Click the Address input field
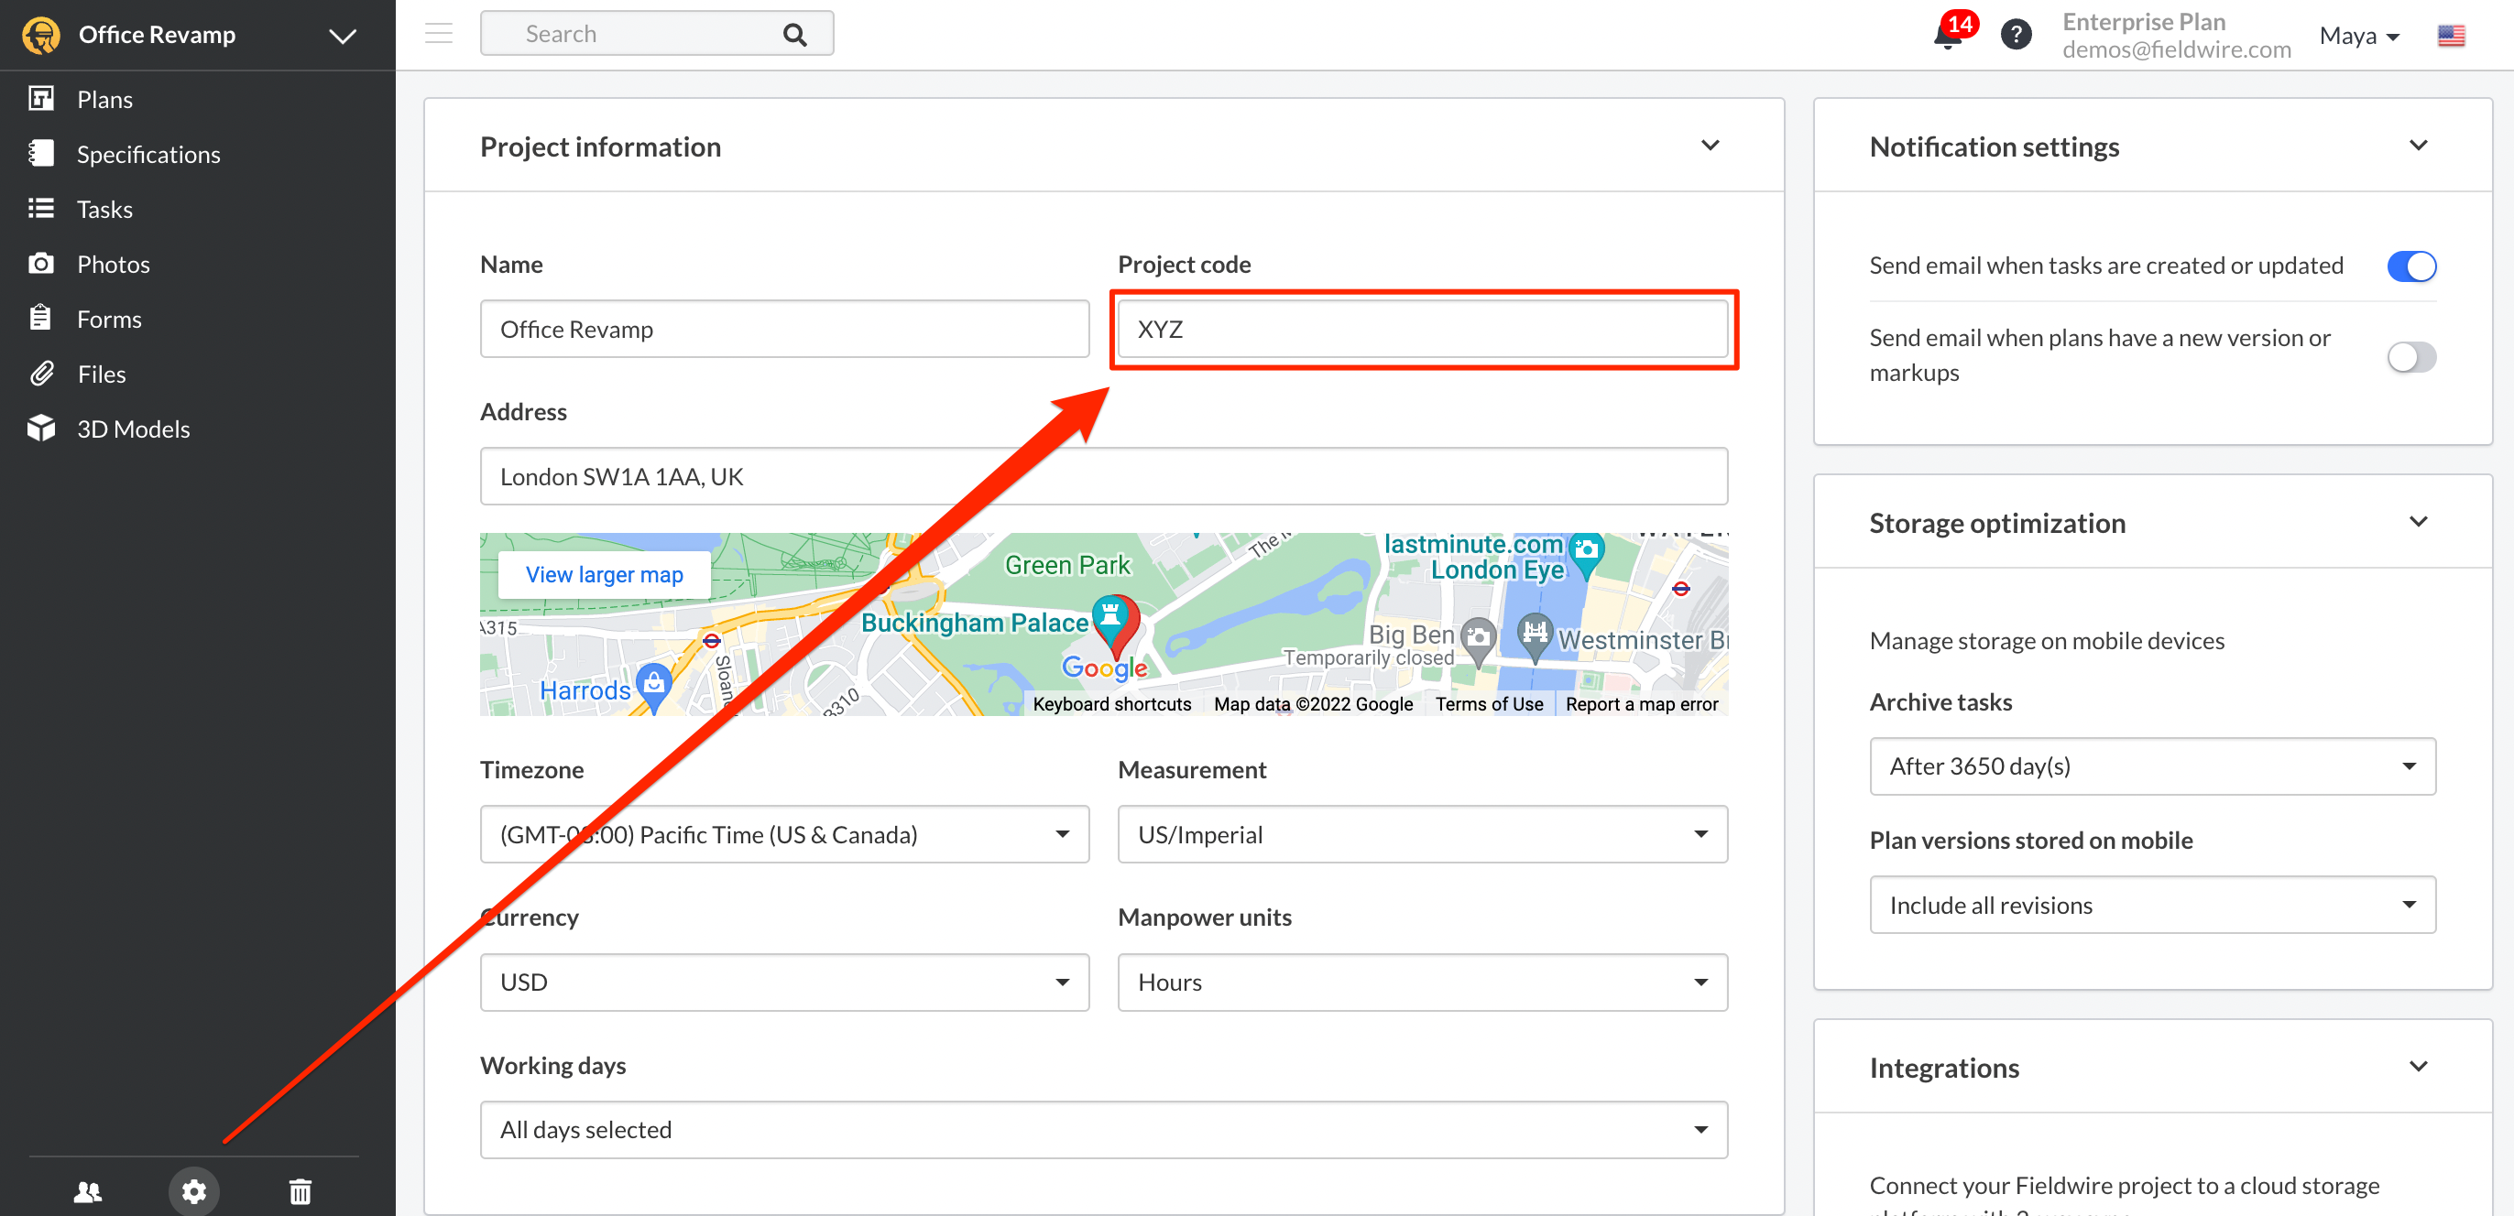This screenshot has width=2514, height=1216. [x=1104, y=476]
